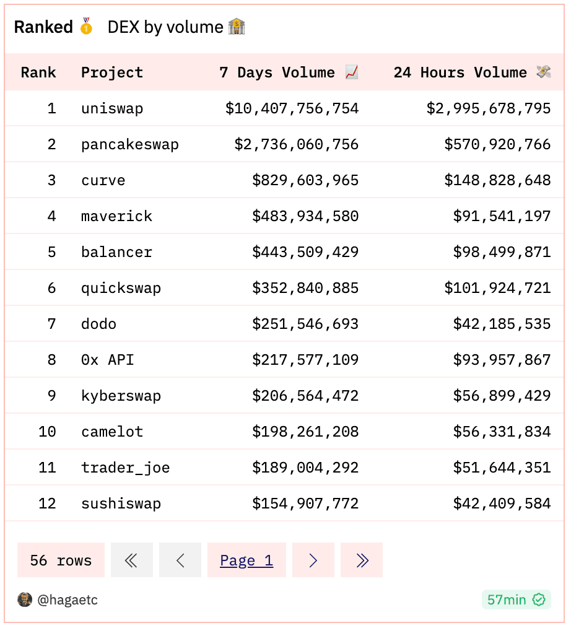Image resolution: width=571 pixels, height=628 pixels.
Task: Sort by 7 Days Volume header
Action: tap(277, 72)
